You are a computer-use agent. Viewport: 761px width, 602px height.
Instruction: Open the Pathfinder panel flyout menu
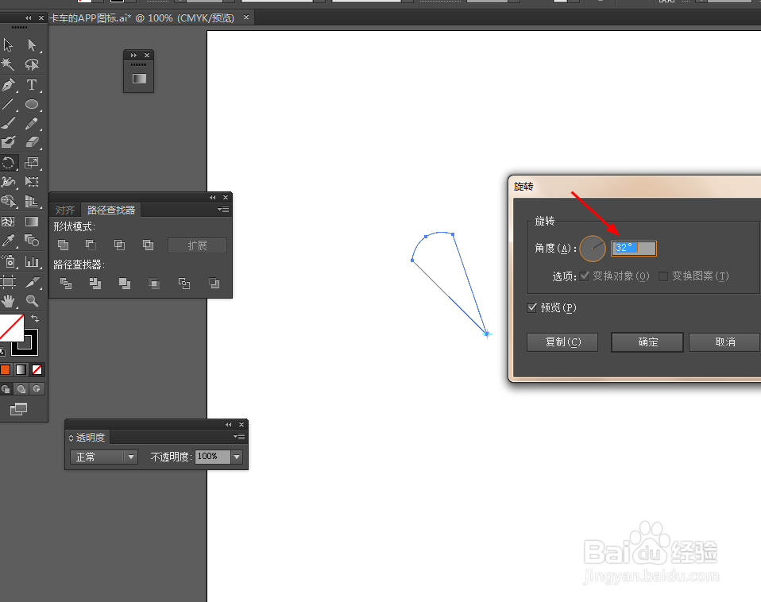pos(223,210)
